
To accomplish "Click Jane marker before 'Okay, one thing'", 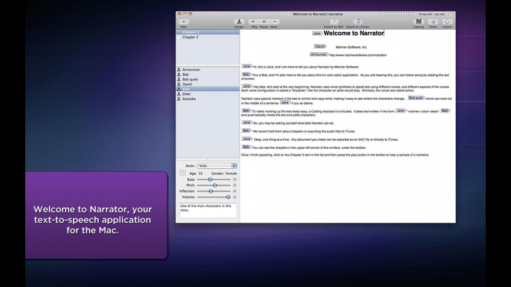I will pos(247,139).
